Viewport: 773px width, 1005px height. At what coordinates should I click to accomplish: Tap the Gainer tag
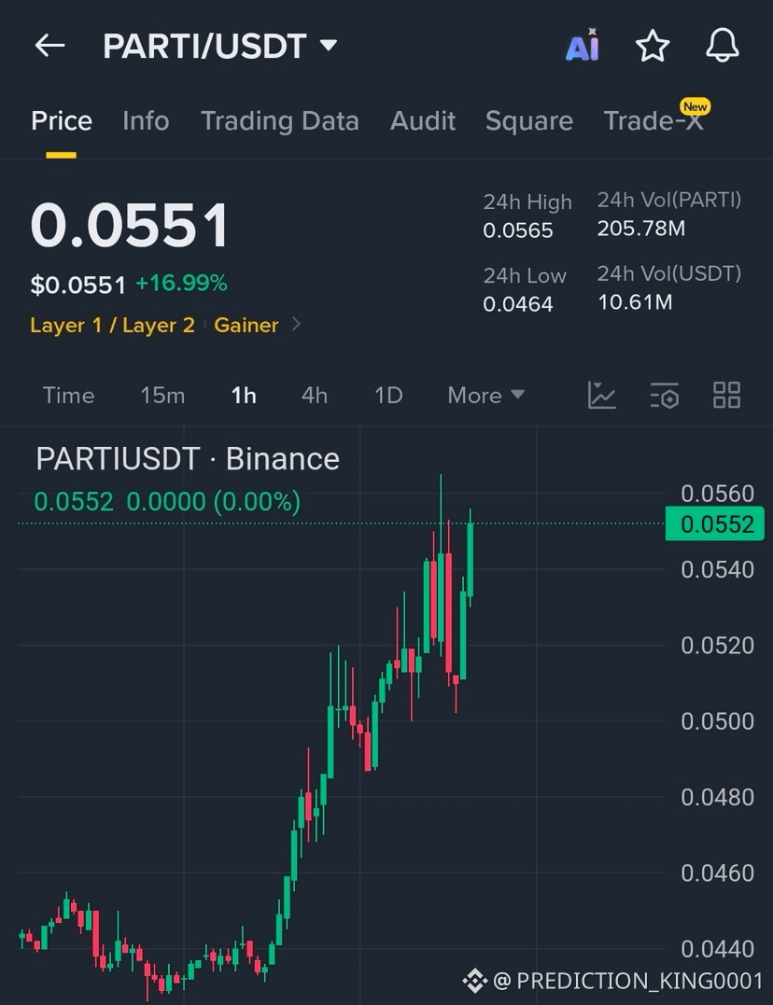tap(246, 325)
